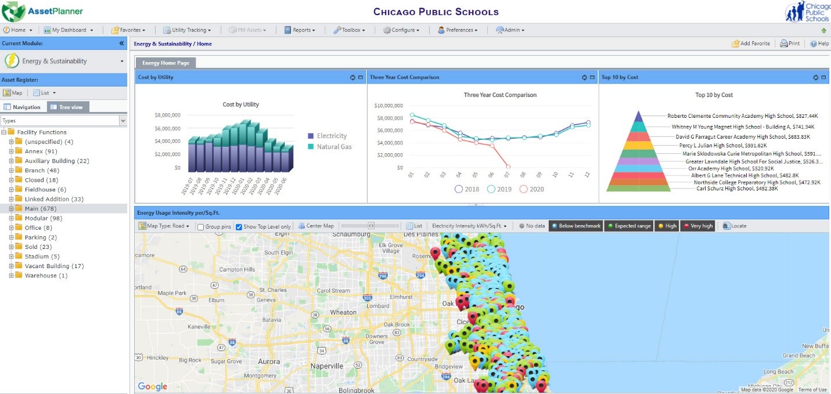Image resolution: width=831 pixels, height=394 pixels.
Task: Open the Reports menu
Action: 300,30
